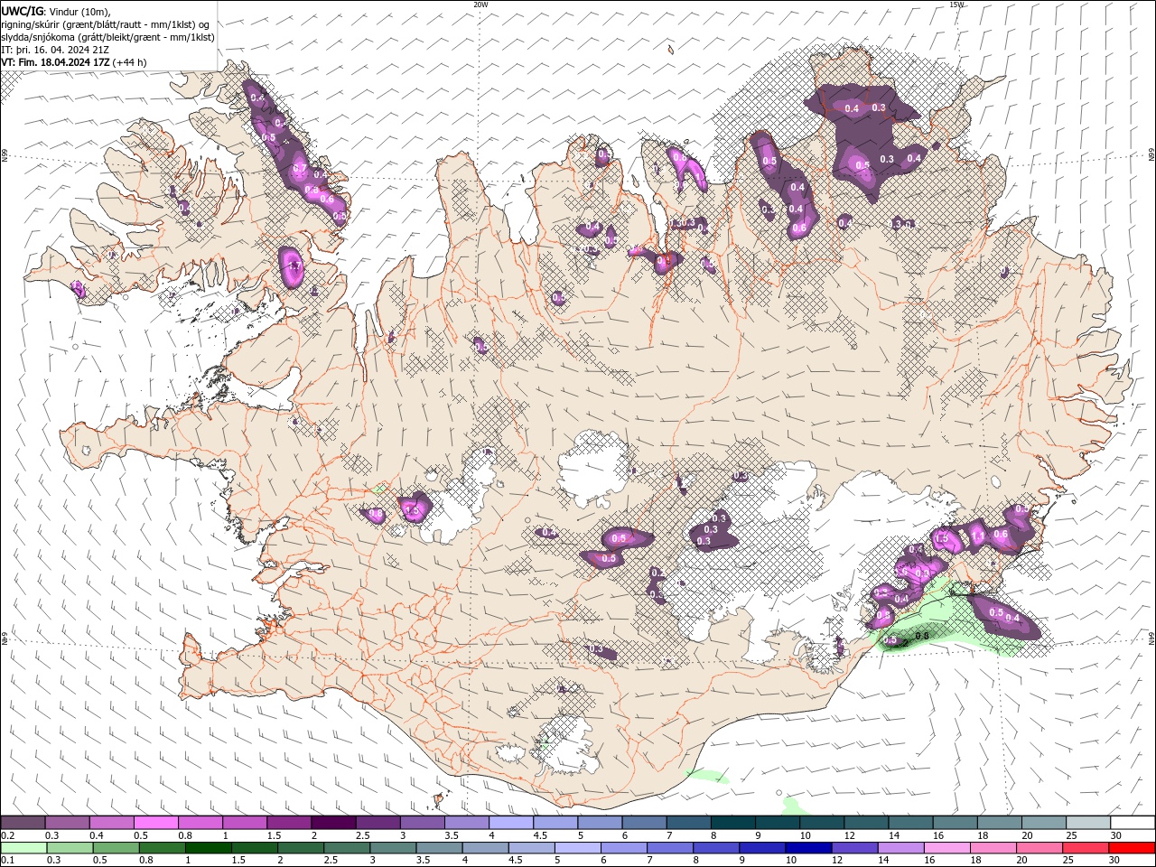
Task: Select the pale grey 25 swatch, upper legend row
Action: tap(1088, 823)
